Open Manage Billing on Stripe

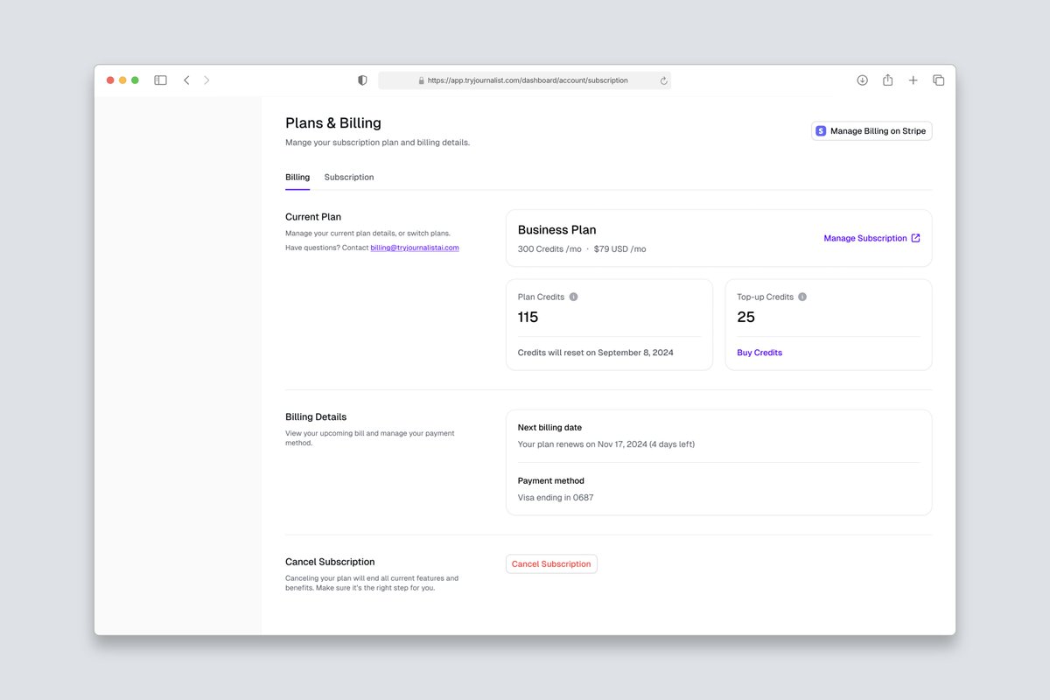pyautogui.click(x=871, y=131)
